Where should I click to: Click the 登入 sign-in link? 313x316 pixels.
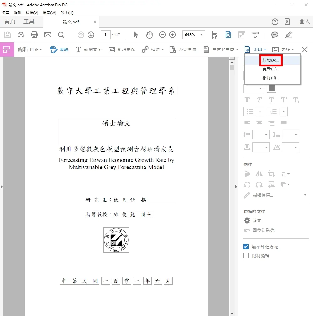[304, 22]
